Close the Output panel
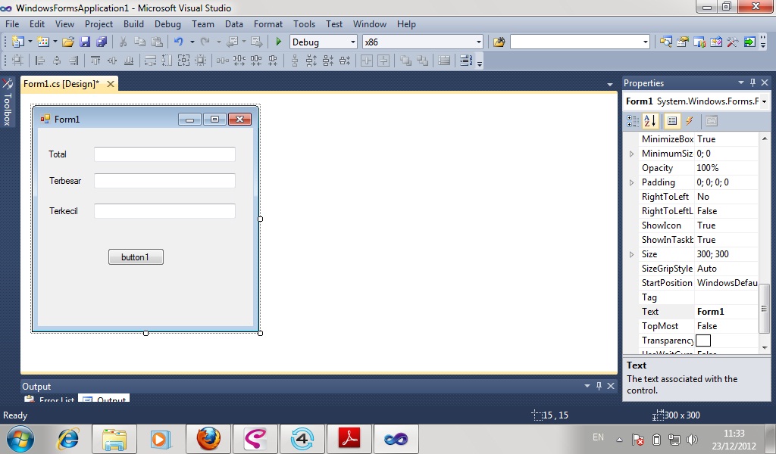 point(611,386)
